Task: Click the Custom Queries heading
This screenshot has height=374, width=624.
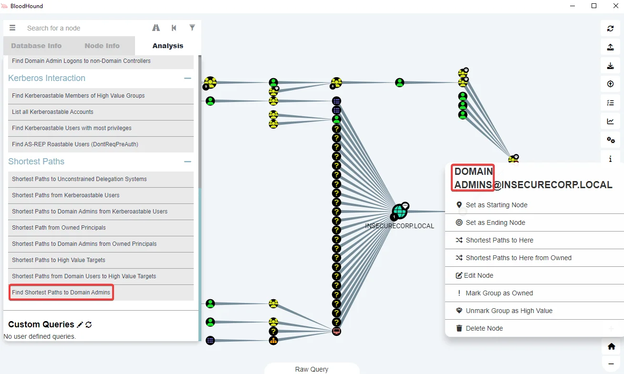Action: (41, 324)
